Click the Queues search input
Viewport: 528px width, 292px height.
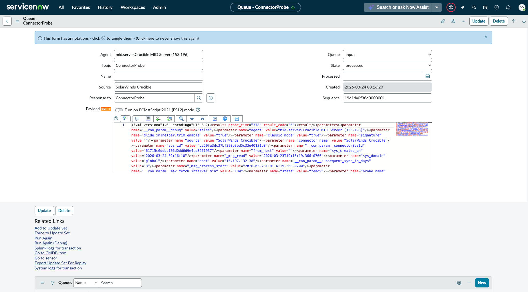click(x=120, y=283)
